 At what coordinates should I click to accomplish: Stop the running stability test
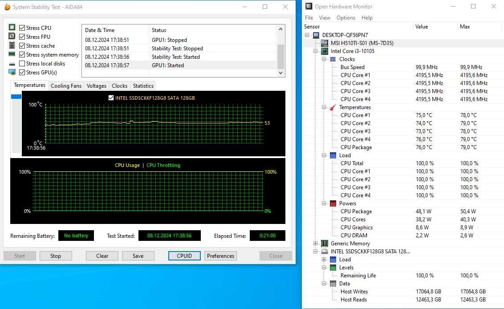tap(56, 256)
